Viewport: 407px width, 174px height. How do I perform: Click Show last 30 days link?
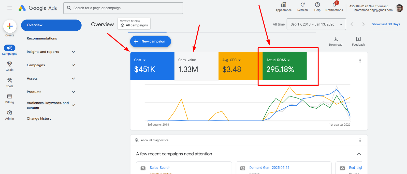[x=386, y=24]
